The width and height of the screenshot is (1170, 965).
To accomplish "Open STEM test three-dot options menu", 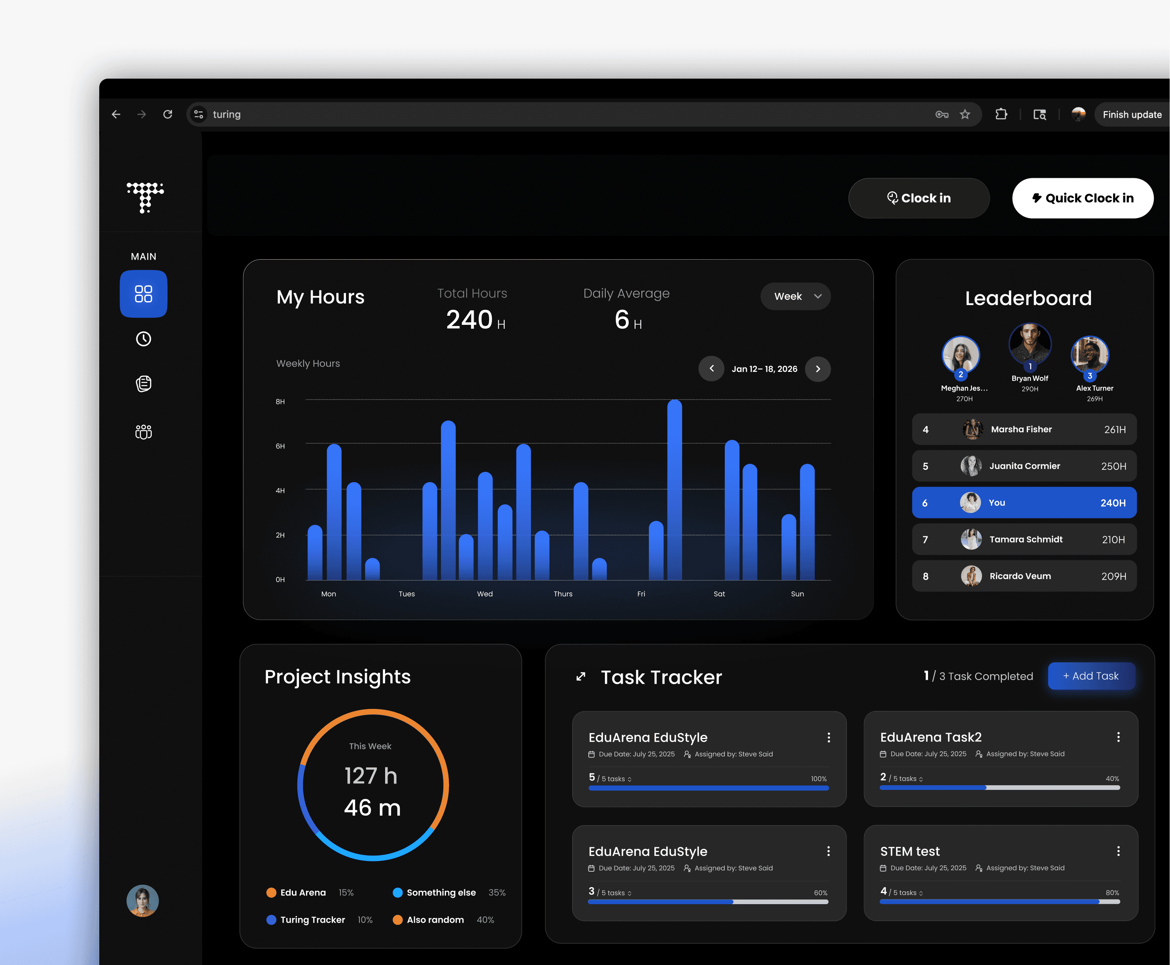I will pos(1118,851).
